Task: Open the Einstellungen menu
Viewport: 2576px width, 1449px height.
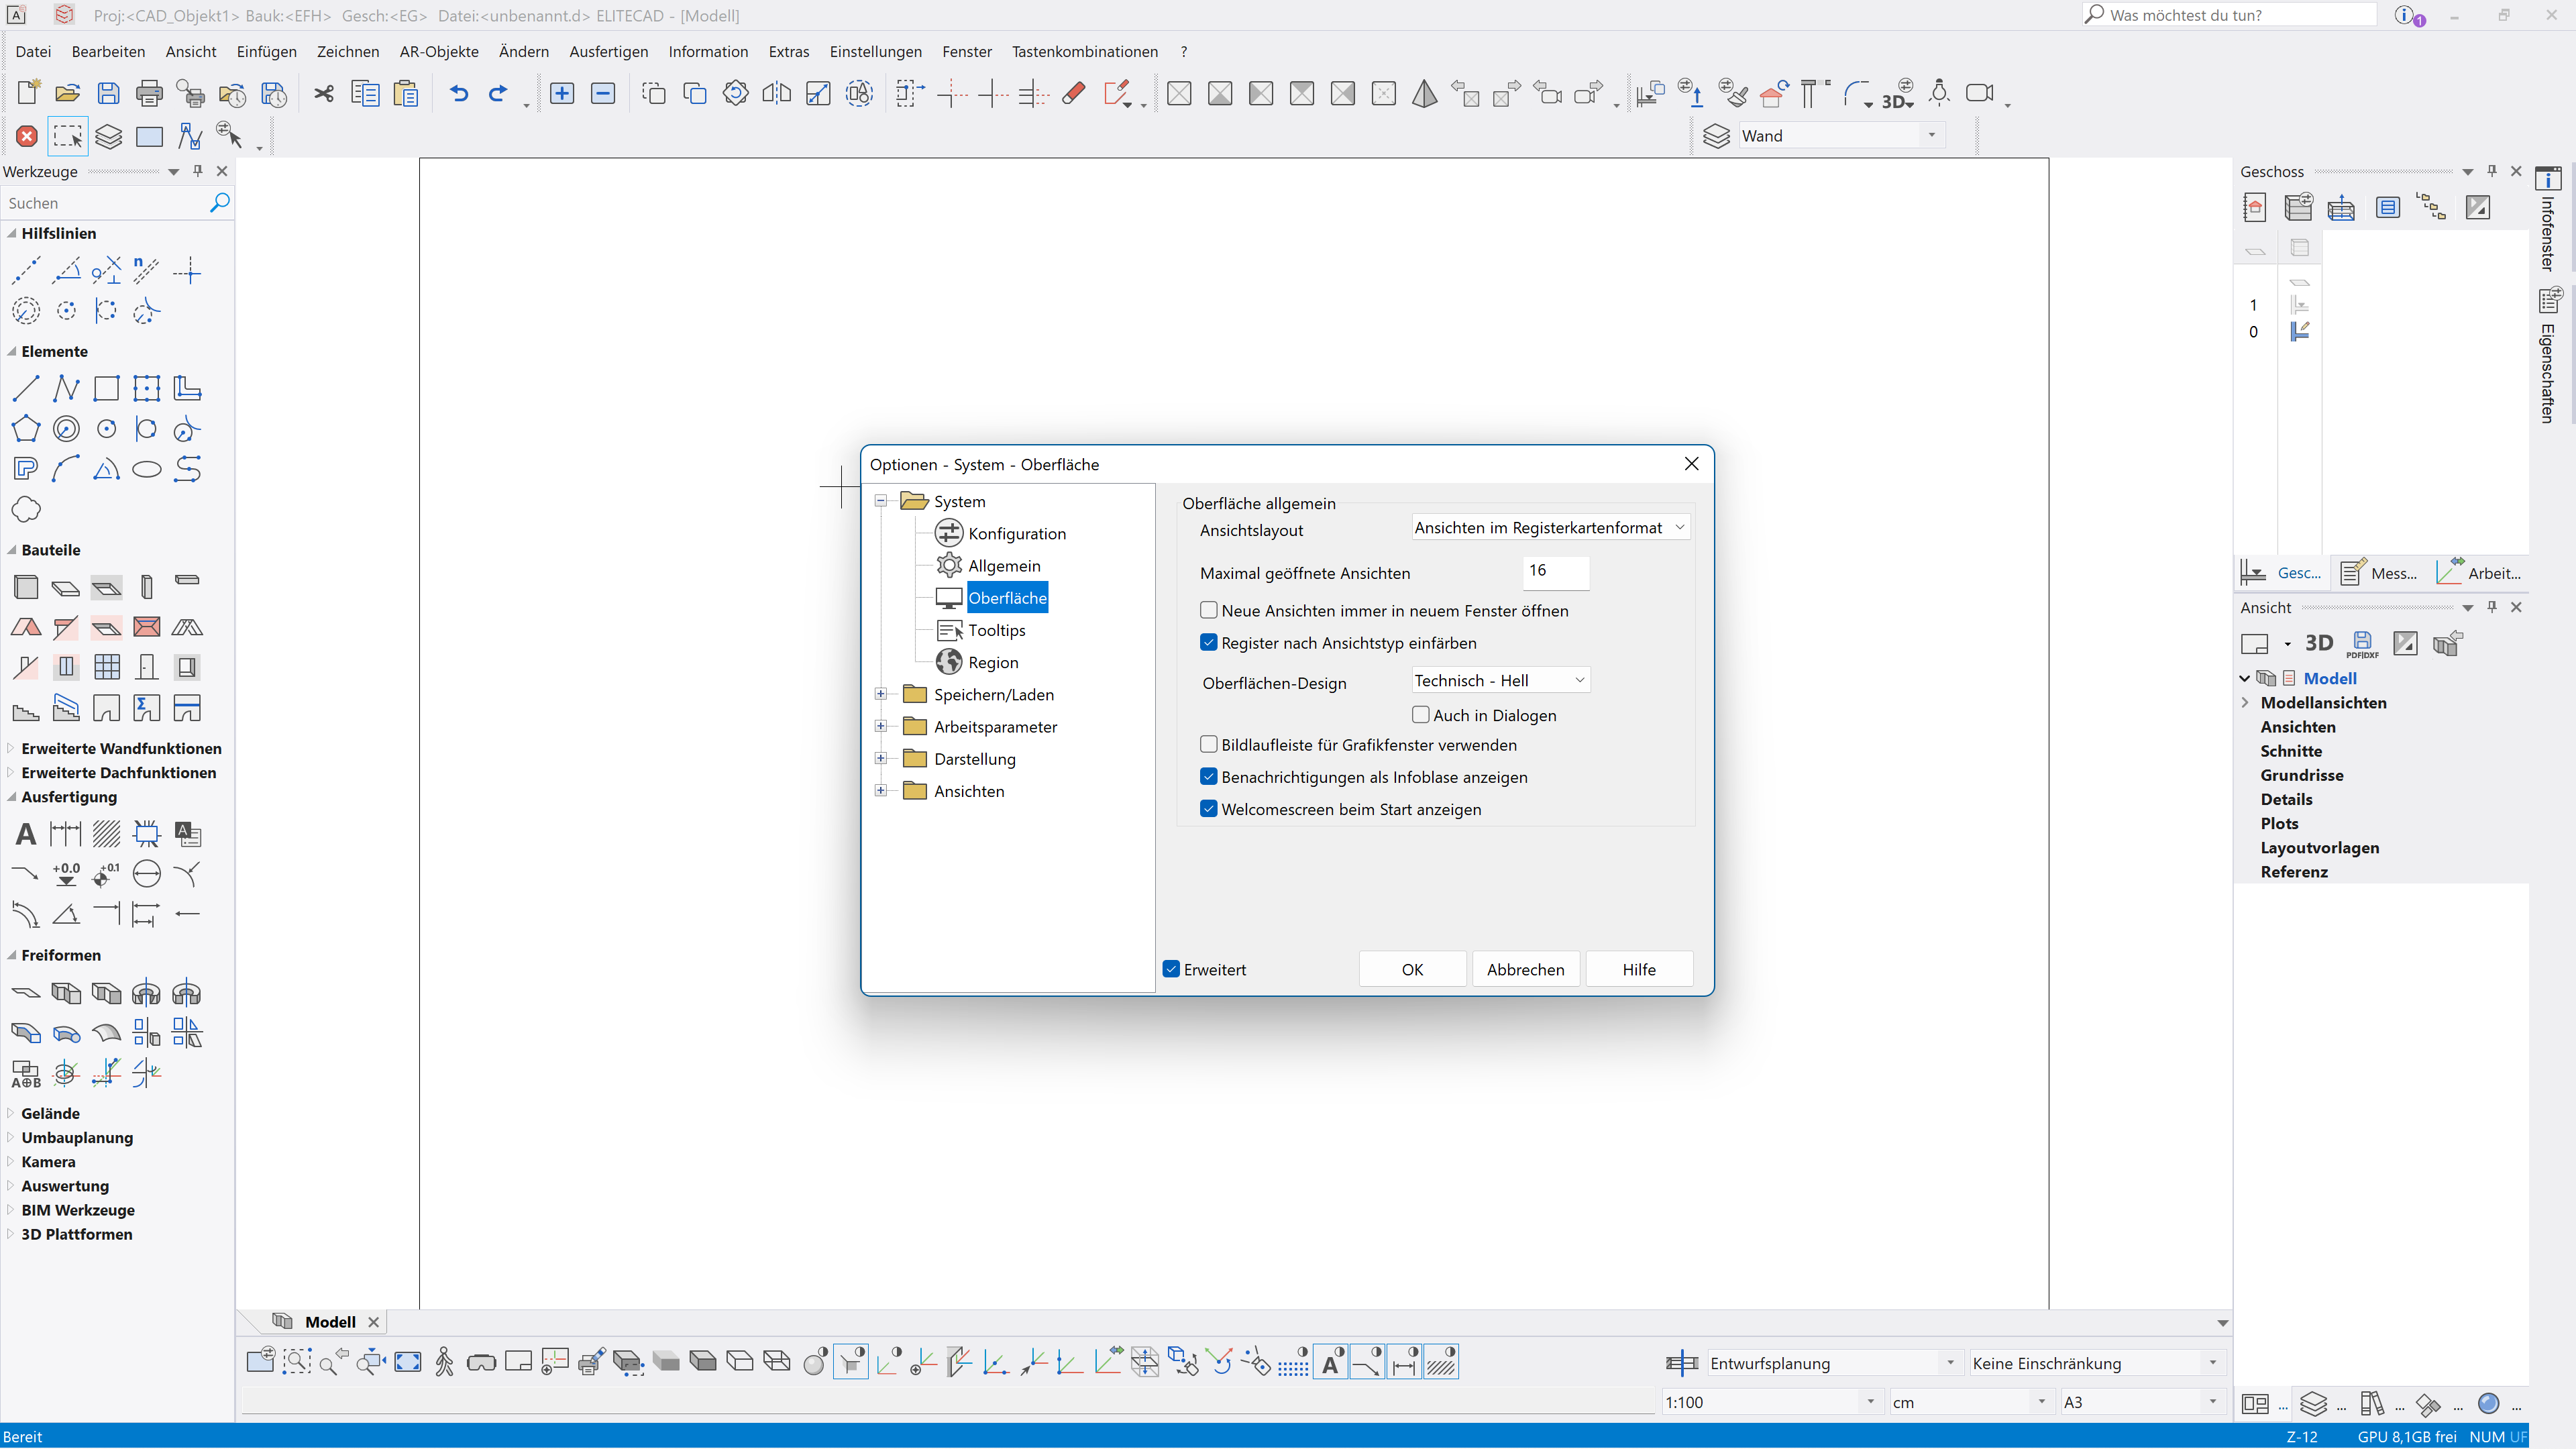Action: click(x=875, y=51)
